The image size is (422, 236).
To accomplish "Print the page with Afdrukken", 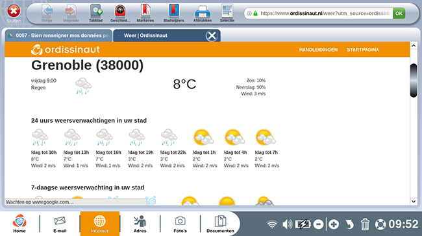I will point(203,12).
